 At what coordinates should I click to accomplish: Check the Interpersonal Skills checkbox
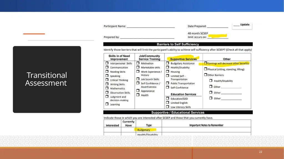click(x=107, y=63)
